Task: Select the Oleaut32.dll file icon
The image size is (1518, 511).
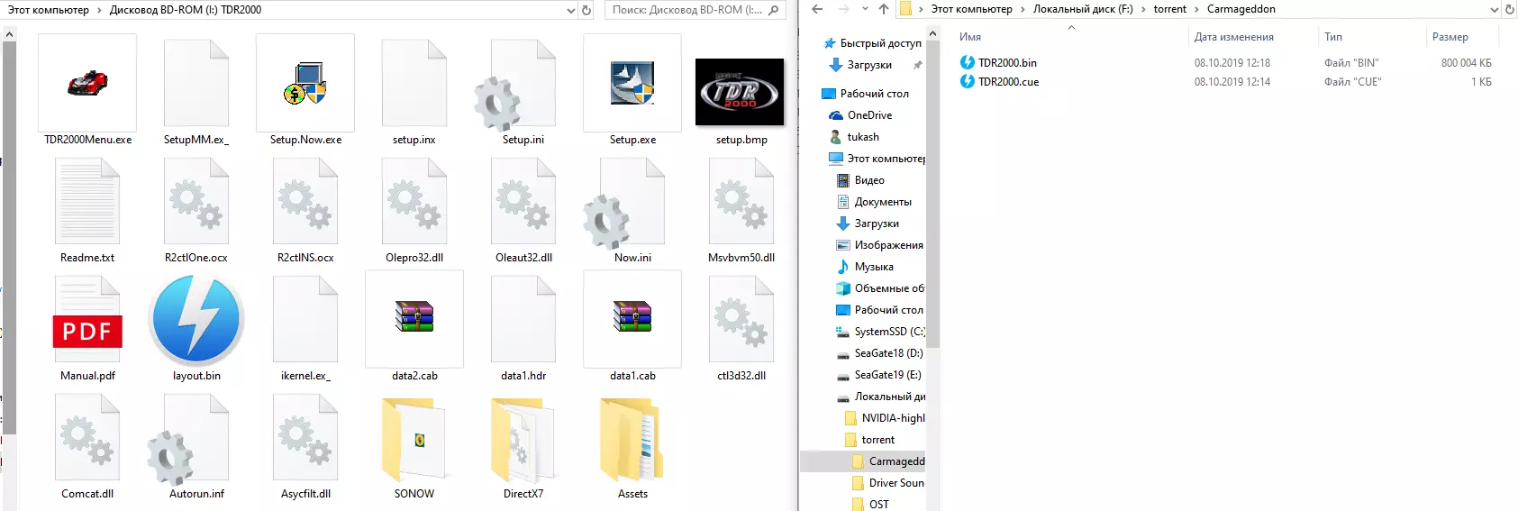Action: tap(523, 202)
